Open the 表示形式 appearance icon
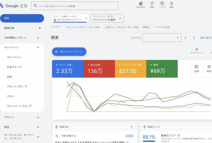The height and width of the screenshot is (143, 212). tap(141, 3)
